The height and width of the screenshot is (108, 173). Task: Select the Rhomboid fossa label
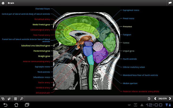point(140,75)
